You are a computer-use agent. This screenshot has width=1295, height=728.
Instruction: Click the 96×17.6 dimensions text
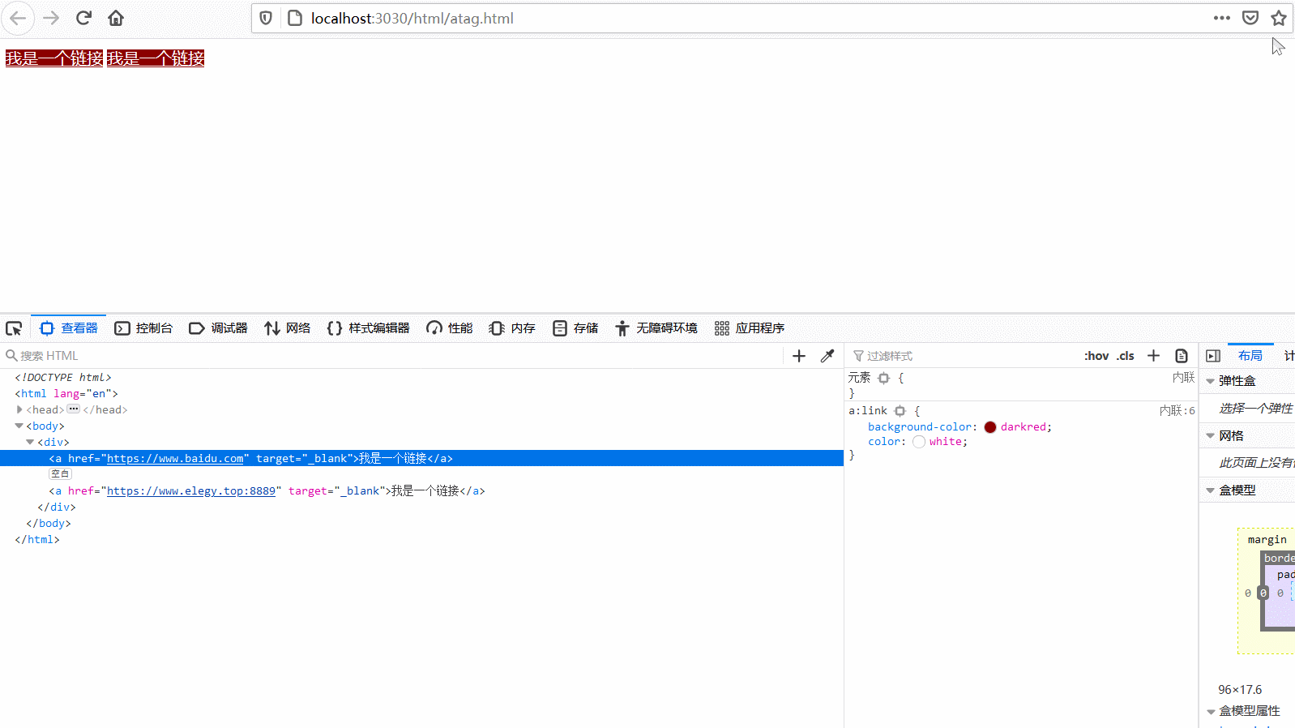[x=1240, y=690]
